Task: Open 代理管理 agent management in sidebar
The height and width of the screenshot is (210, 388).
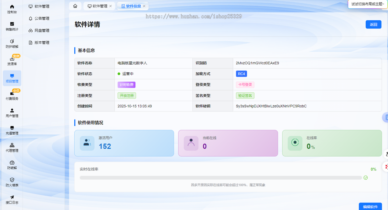Action: point(12,148)
